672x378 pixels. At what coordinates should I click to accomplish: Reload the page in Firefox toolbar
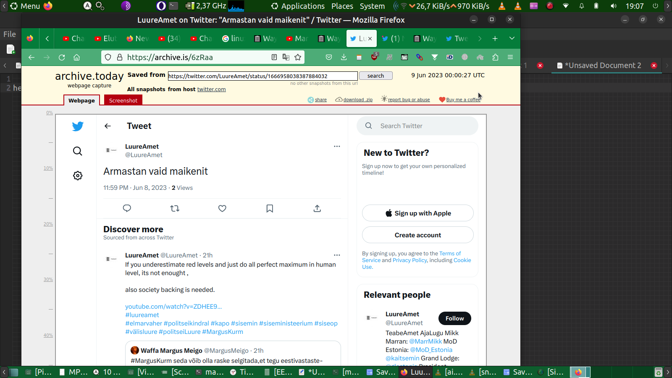(62, 57)
